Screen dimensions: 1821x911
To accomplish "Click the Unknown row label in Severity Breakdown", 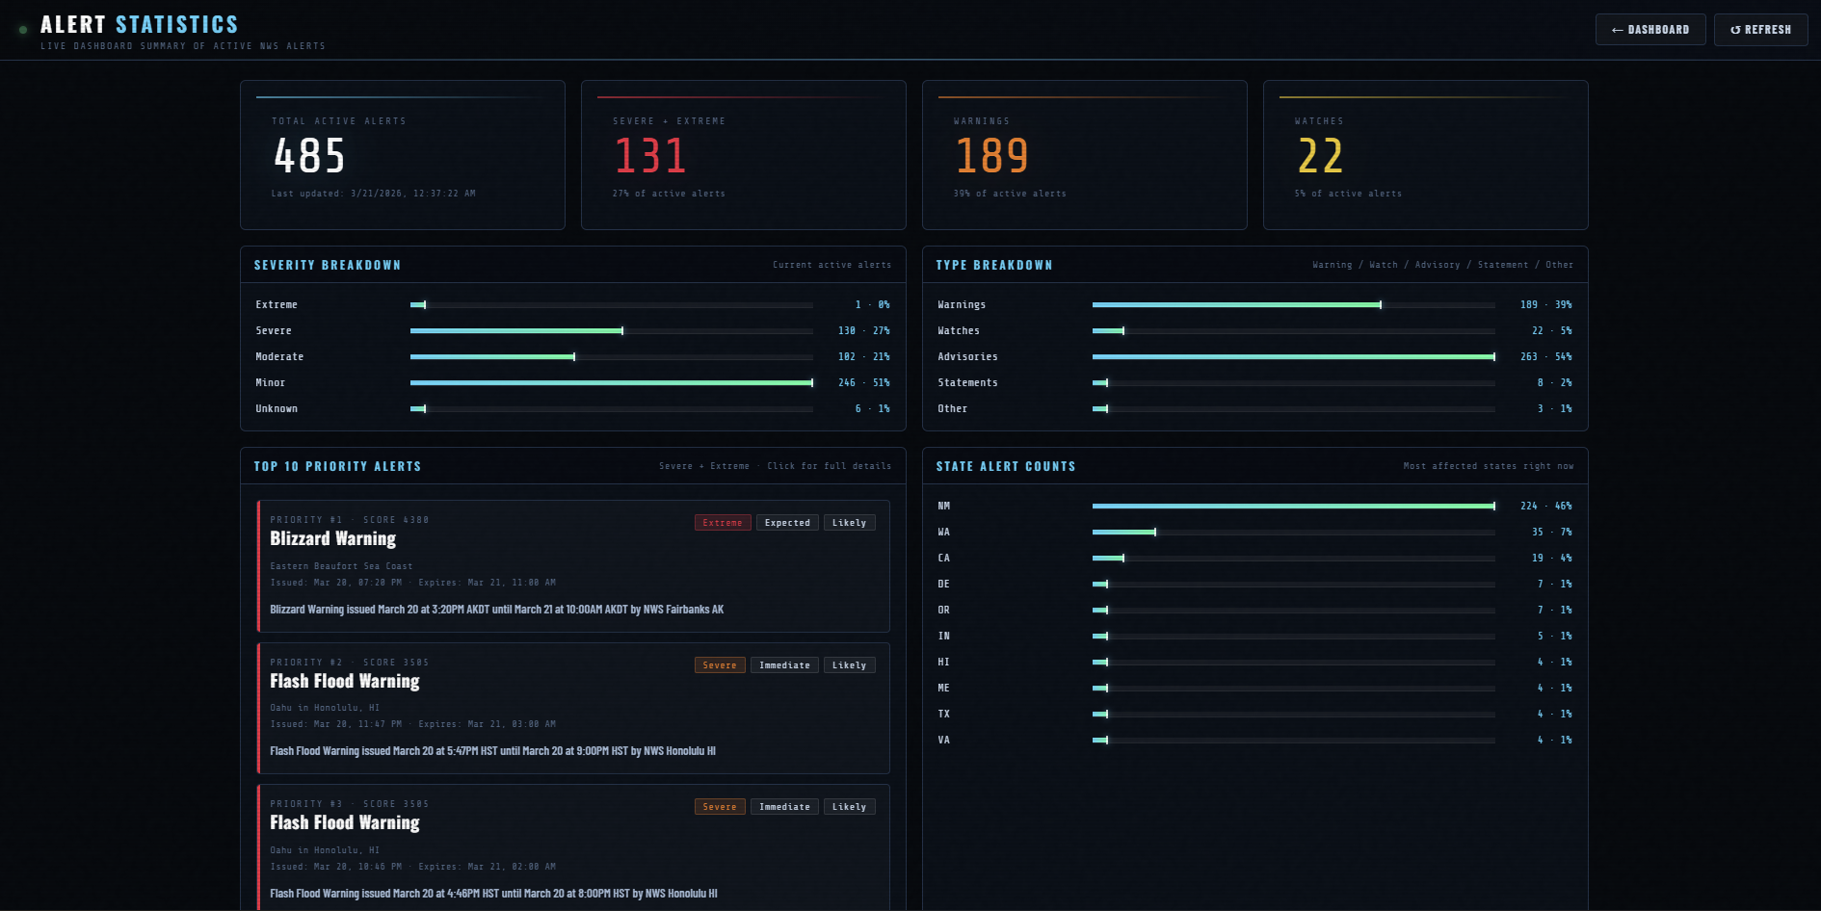I will pyautogui.click(x=277, y=409).
